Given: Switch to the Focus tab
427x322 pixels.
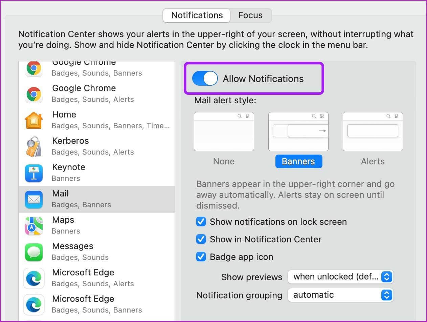Looking at the screenshot, I should [x=250, y=15].
